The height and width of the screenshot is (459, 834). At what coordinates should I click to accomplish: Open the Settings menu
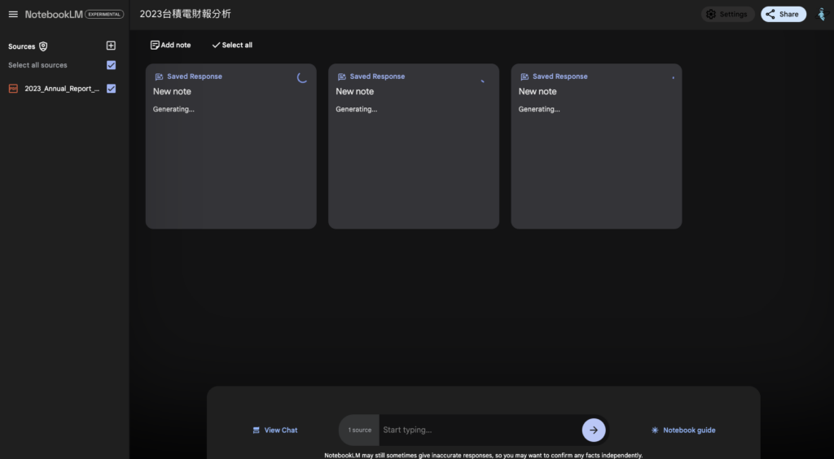[x=726, y=14]
